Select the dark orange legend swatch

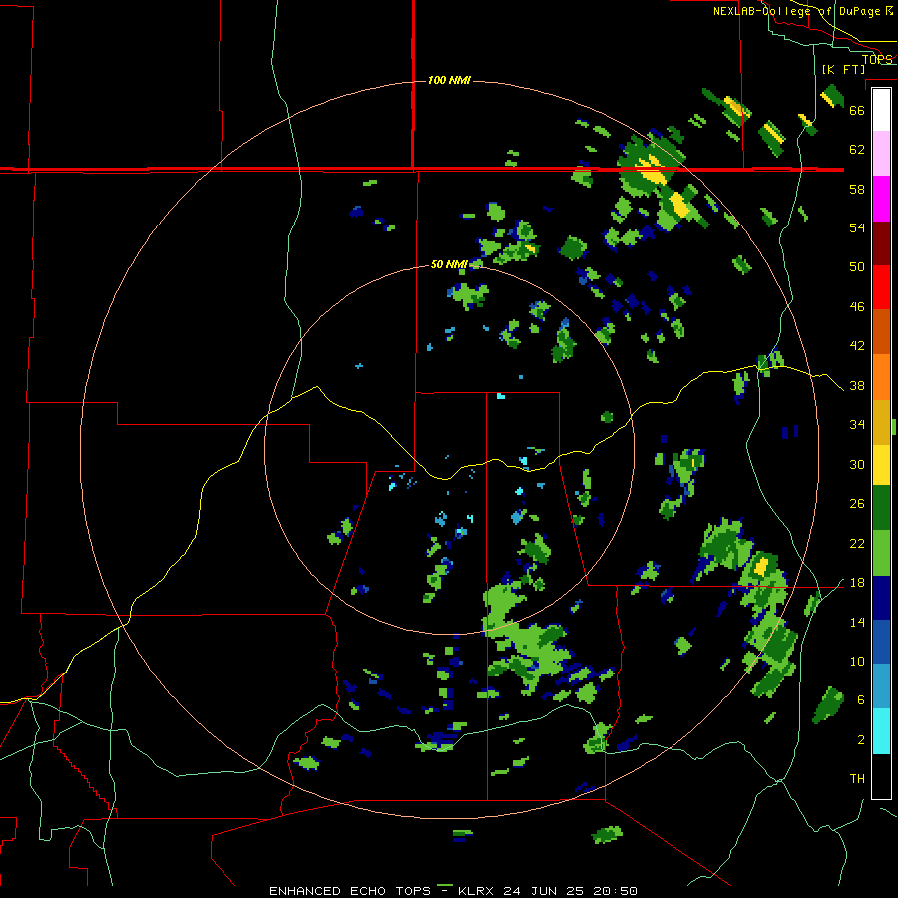(881, 331)
